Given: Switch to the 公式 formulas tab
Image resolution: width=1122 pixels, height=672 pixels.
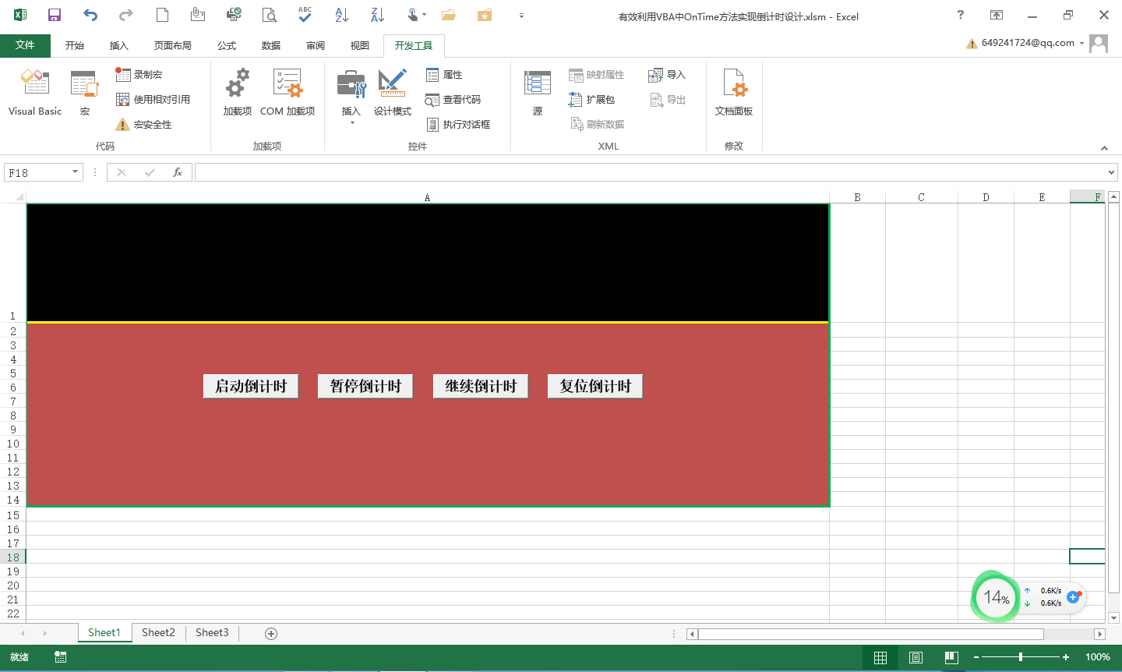Looking at the screenshot, I should click(227, 45).
